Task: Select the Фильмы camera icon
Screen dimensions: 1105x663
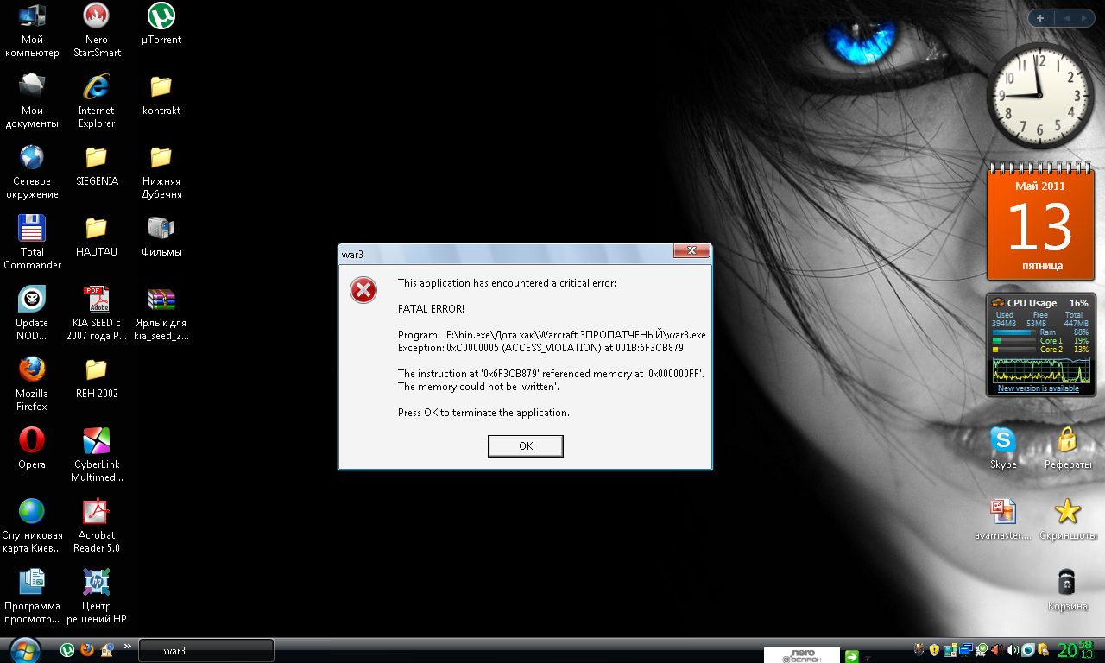Action: click(161, 237)
